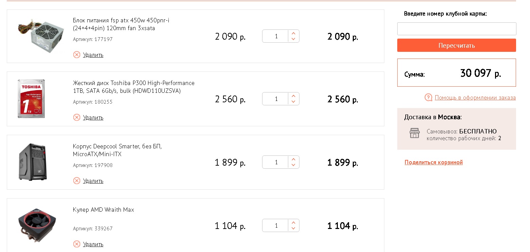Decrease quantity of Toshiba P300 hard drive
This screenshot has width=530, height=252.
tap(293, 102)
